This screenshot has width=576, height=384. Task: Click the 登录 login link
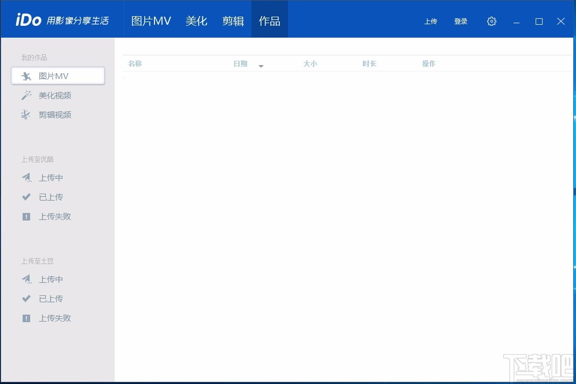[461, 22]
